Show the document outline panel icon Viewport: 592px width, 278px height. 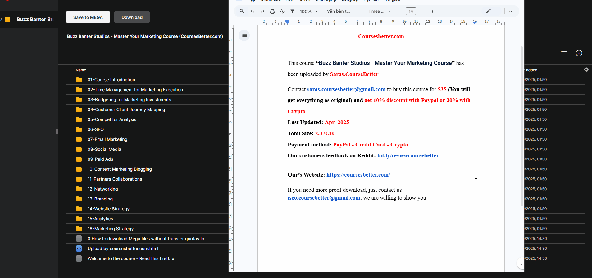(x=244, y=35)
